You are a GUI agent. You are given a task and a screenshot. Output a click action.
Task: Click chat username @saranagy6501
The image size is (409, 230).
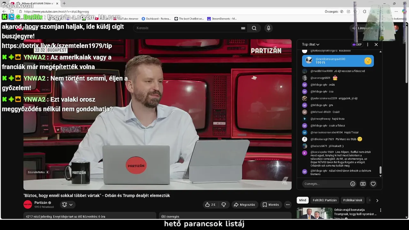point(320,78)
